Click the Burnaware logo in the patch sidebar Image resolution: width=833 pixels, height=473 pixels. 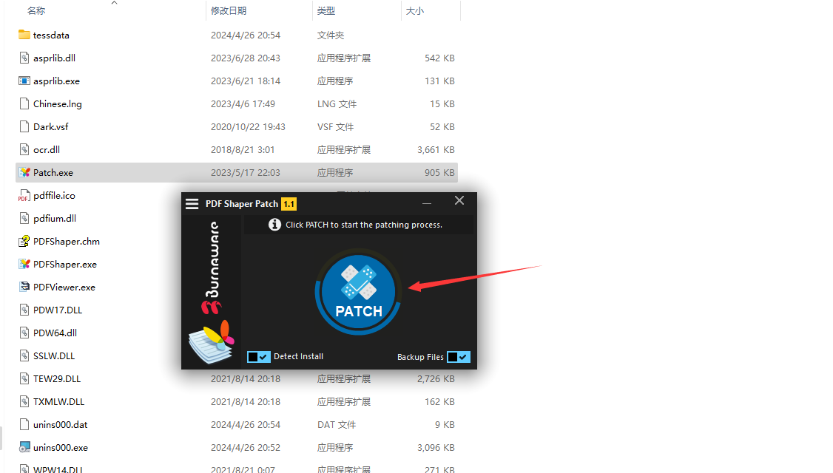[x=212, y=267]
